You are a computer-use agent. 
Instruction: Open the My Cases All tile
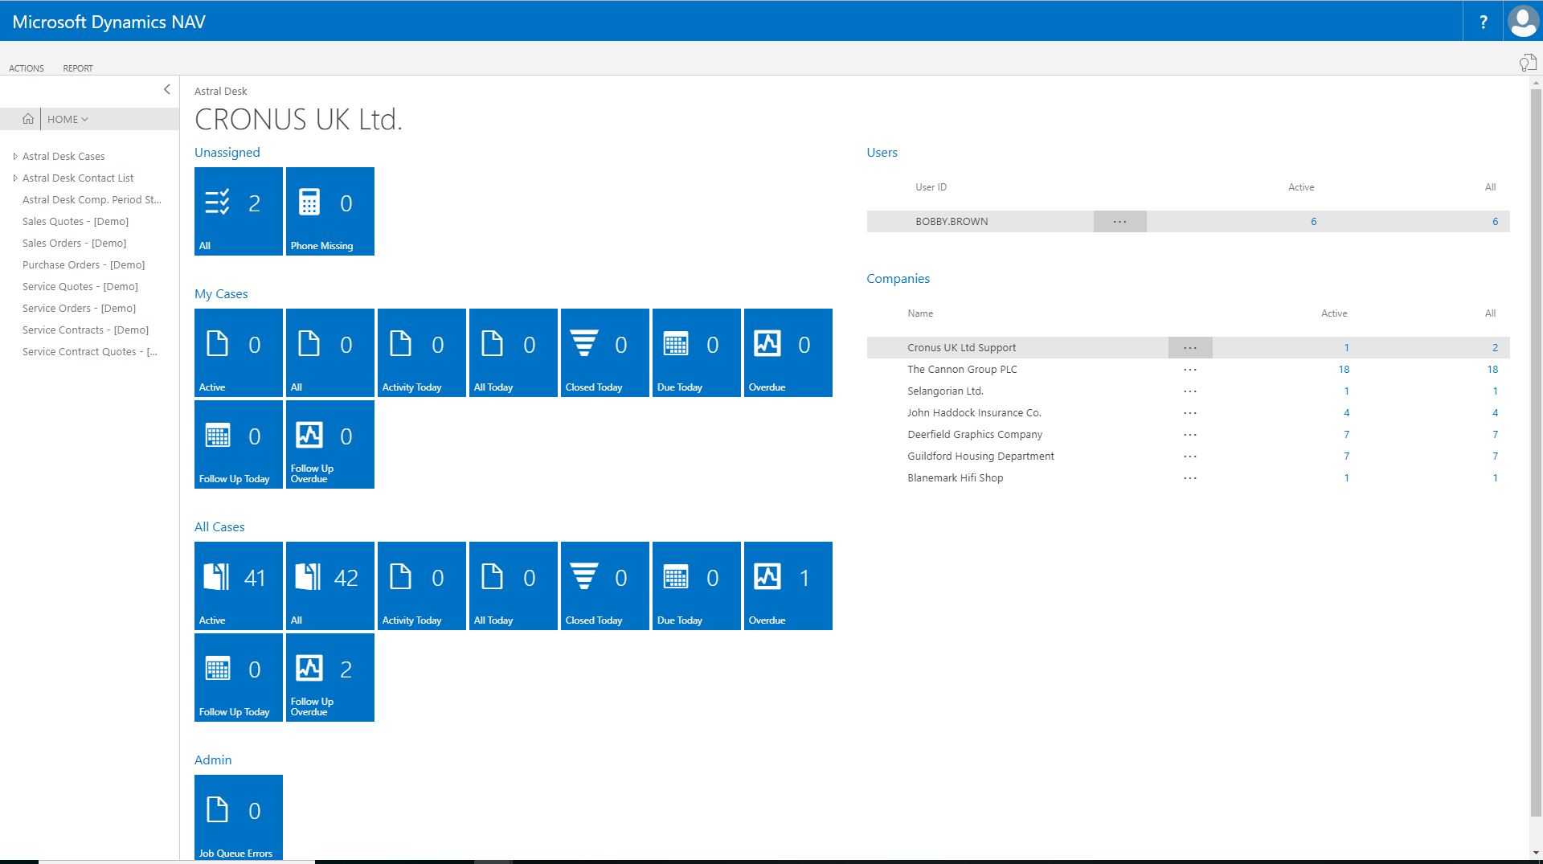(x=330, y=353)
